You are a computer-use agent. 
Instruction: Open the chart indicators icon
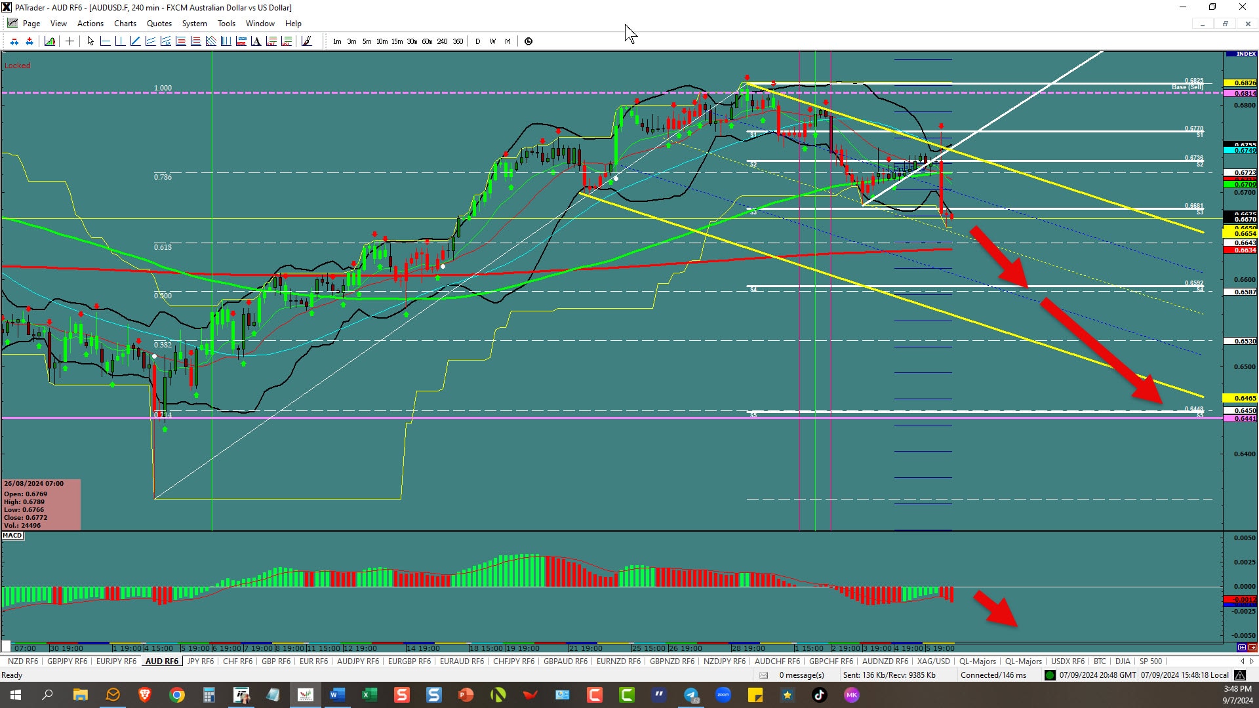click(50, 41)
